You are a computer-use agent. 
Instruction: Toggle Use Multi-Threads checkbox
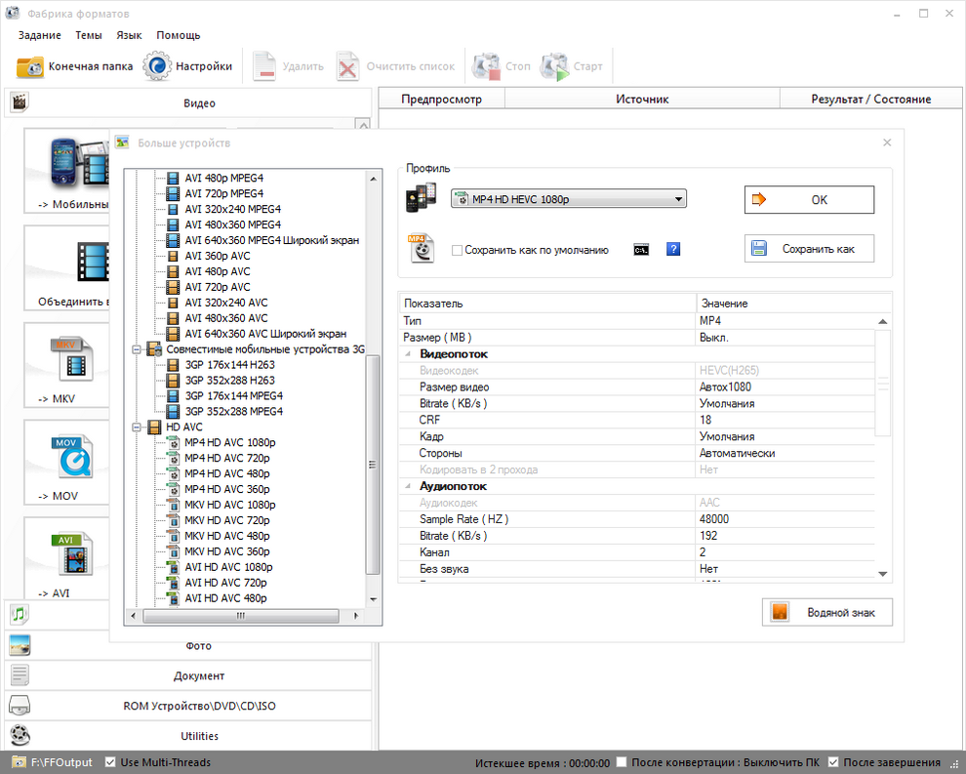[x=110, y=762]
